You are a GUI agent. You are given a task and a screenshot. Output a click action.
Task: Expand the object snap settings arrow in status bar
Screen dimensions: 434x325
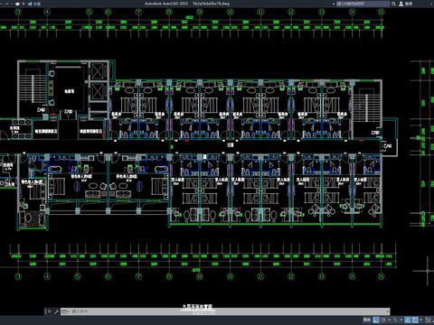pos(421,320)
